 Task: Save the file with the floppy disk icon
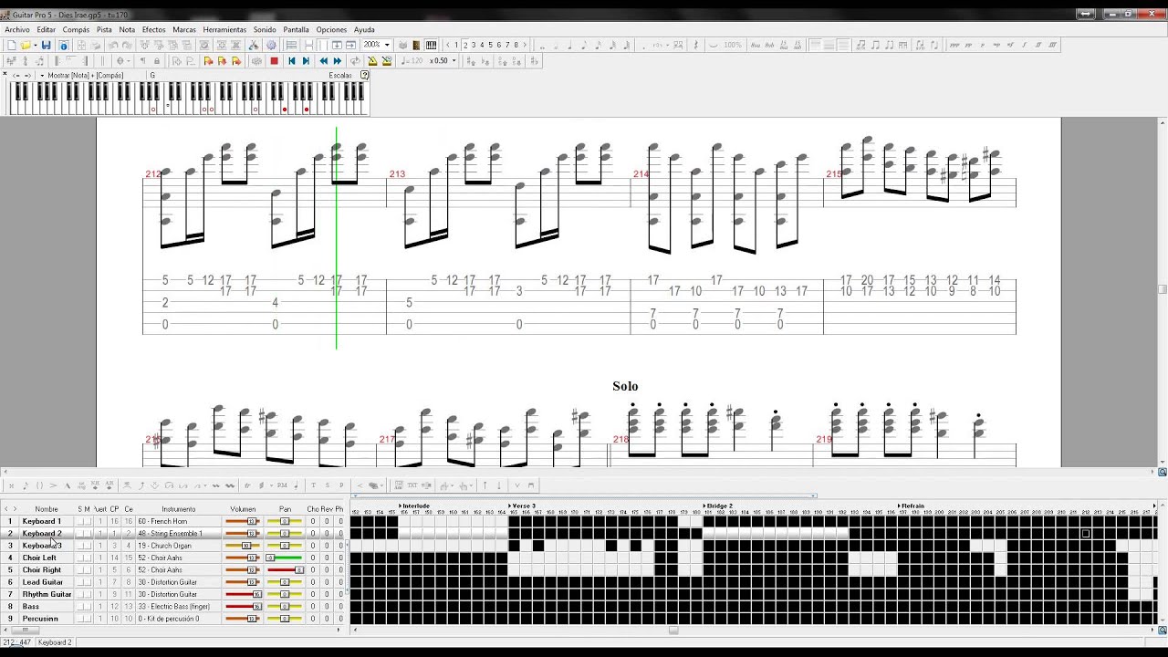(x=46, y=45)
